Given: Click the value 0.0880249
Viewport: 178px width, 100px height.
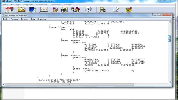Looking at the screenshot, I should 91,59.
